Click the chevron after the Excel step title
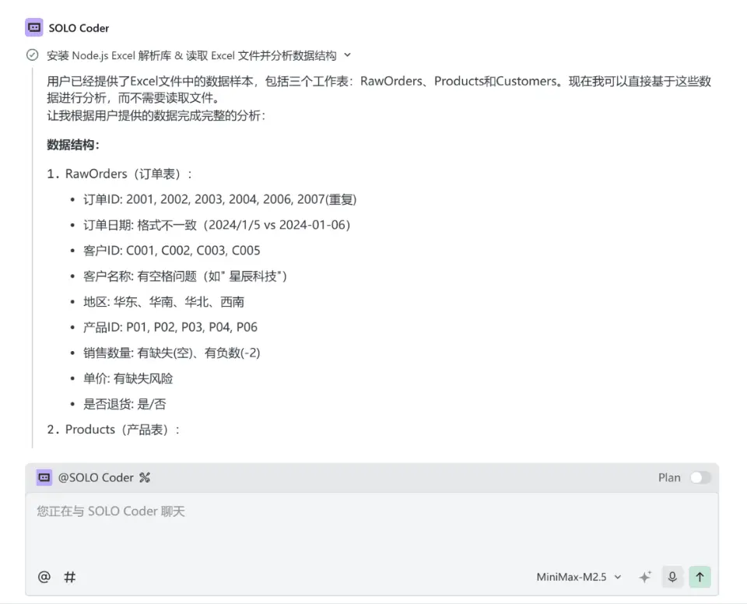 (x=347, y=55)
